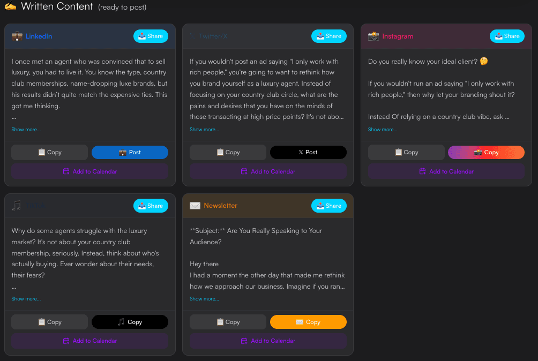The width and height of the screenshot is (538, 361).
Task: Open the Newsletter's Show more text
Action: (x=204, y=298)
